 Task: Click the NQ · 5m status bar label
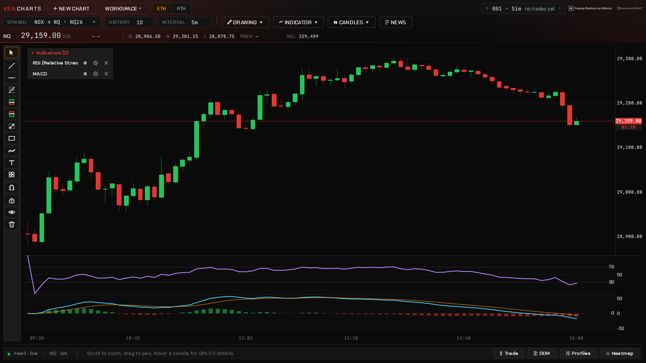[58, 353]
